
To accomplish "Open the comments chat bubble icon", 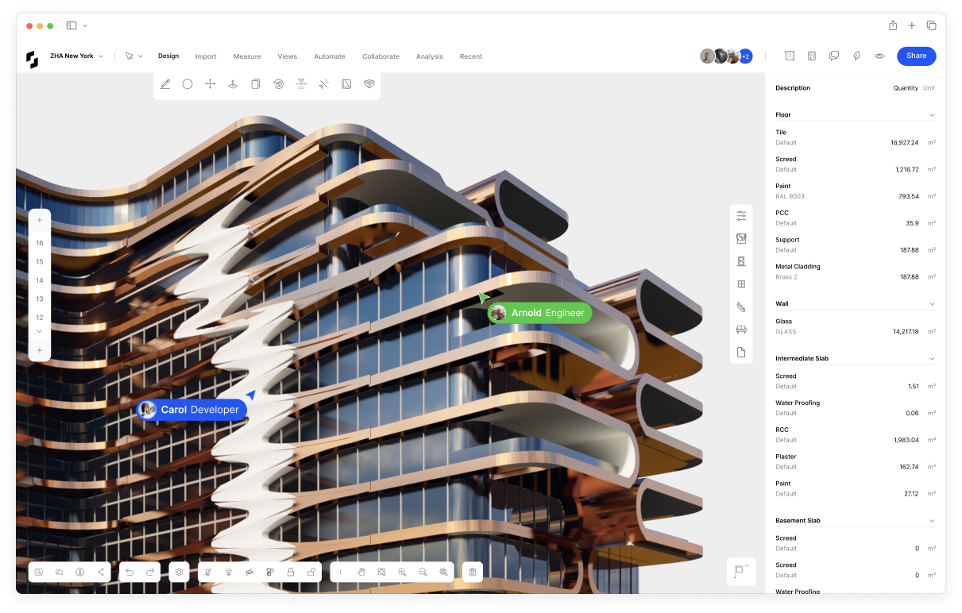I will pos(834,56).
